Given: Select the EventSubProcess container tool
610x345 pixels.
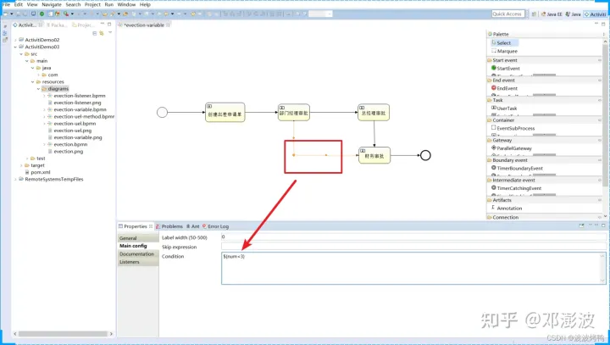Looking at the screenshot, I should (x=513, y=128).
